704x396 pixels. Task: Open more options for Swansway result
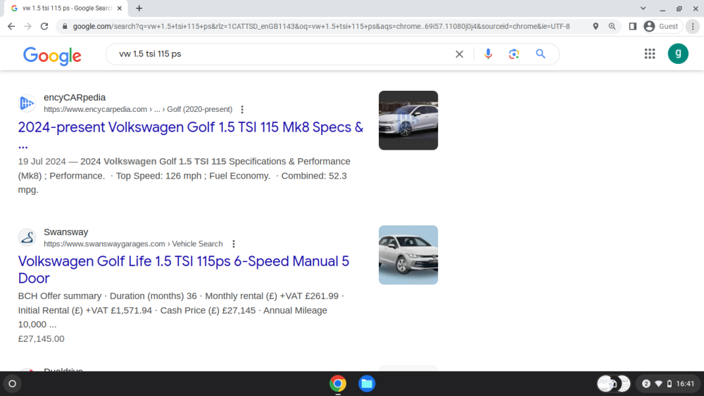pyautogui.click(x=234, y=244)
